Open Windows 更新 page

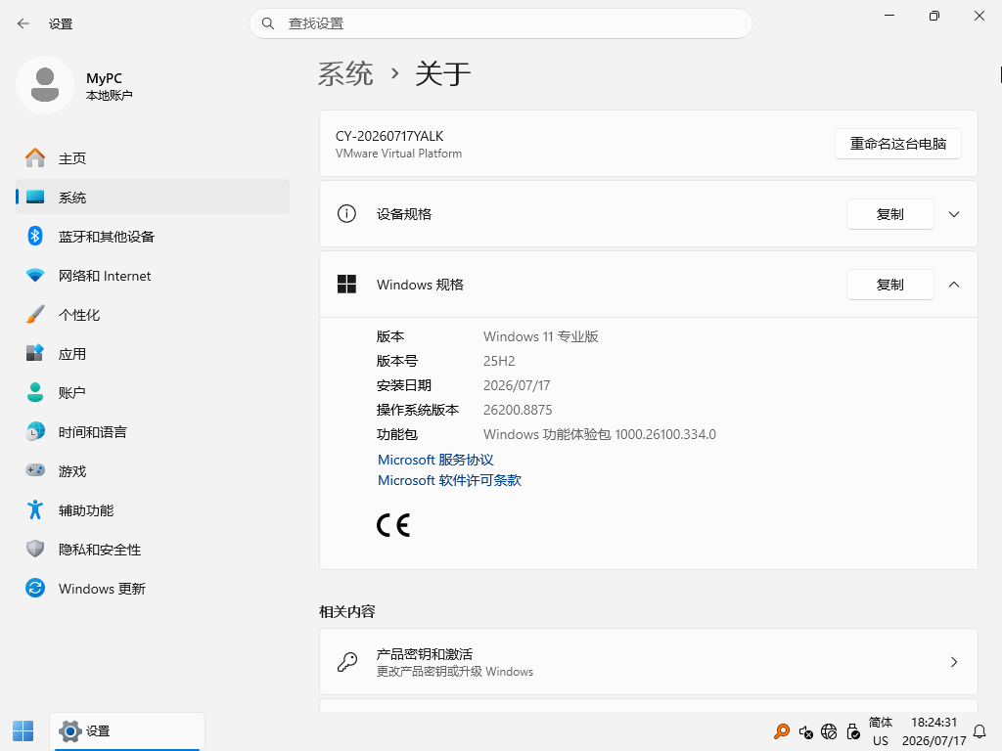pyautogui.click(x=153, y=588)
